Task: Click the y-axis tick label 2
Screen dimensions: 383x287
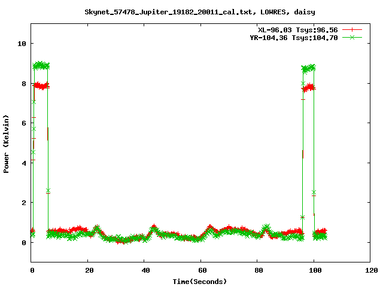Action: [24, 203]
